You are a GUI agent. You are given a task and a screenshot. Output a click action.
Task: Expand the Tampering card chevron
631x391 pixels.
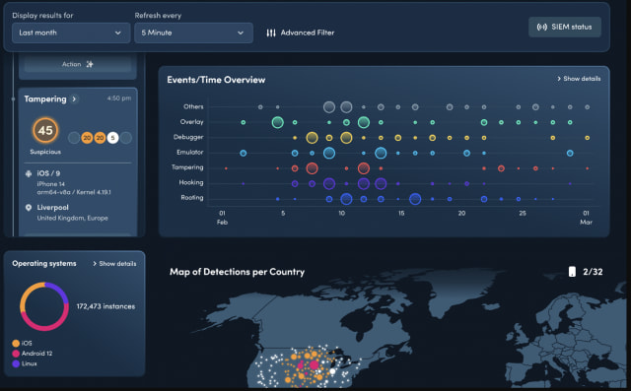click(x=74, y=98)
